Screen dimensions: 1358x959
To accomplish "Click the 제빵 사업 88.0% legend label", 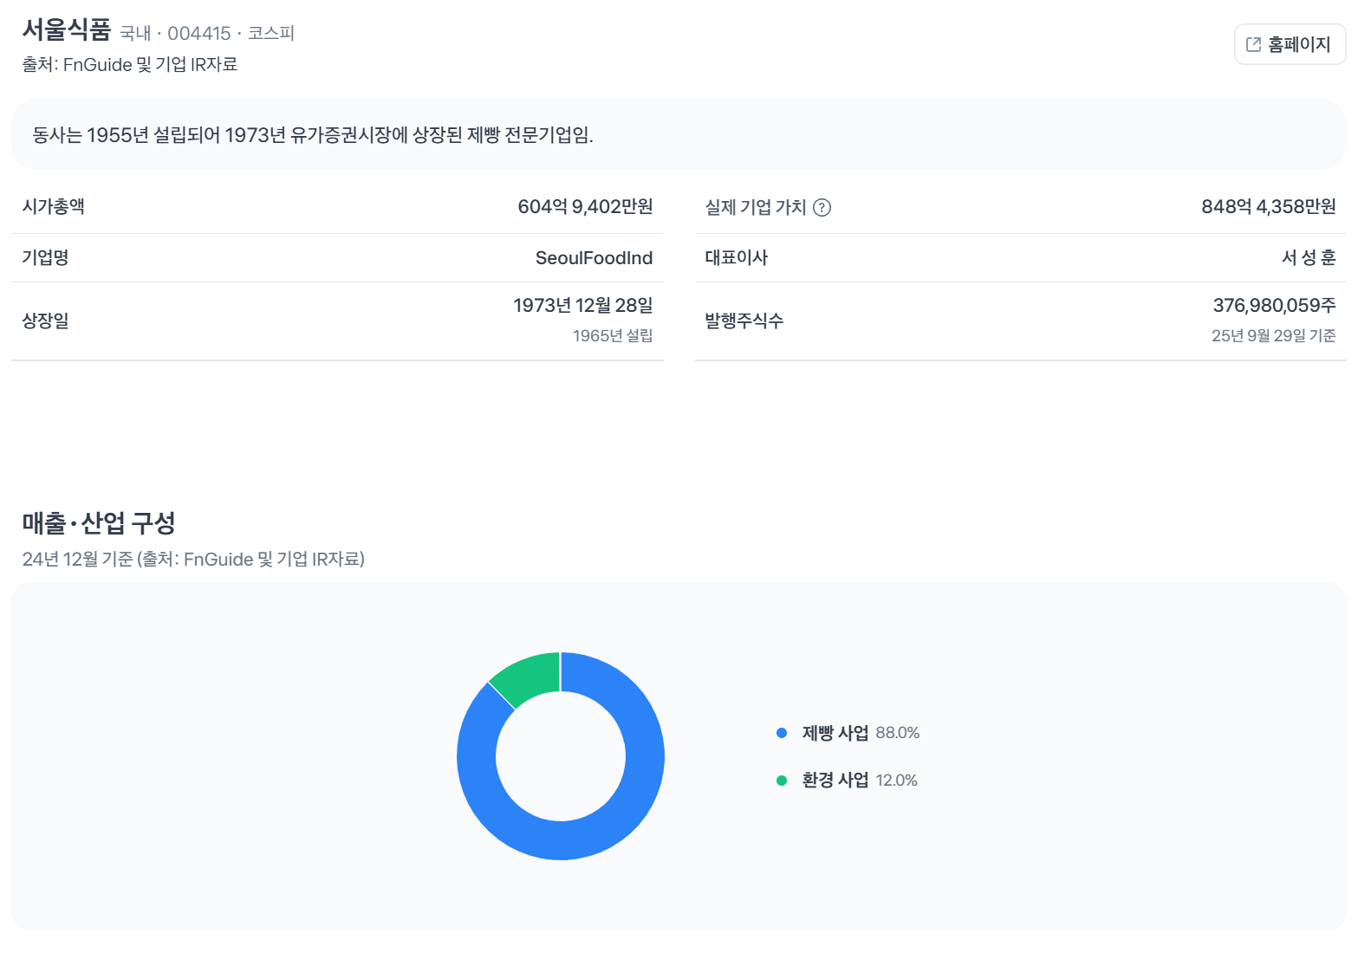I will click(x=861, y=733).
